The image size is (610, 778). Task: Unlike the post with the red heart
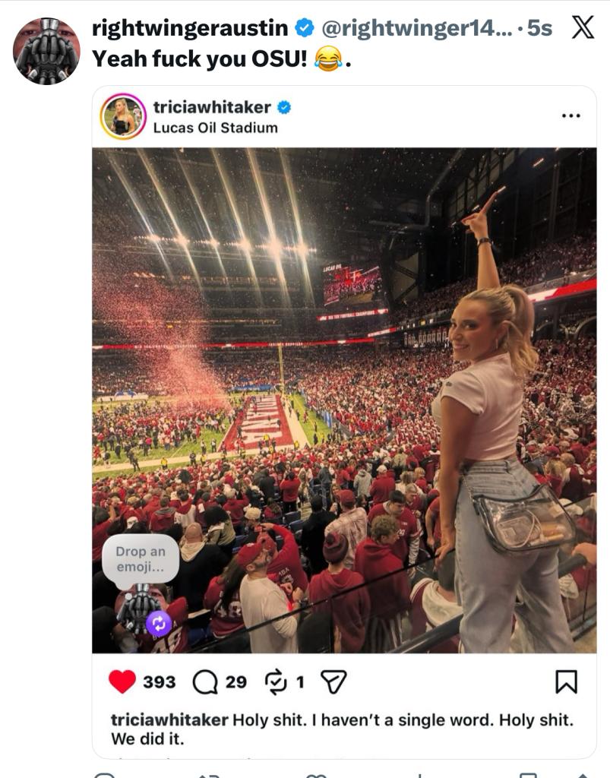122,682
